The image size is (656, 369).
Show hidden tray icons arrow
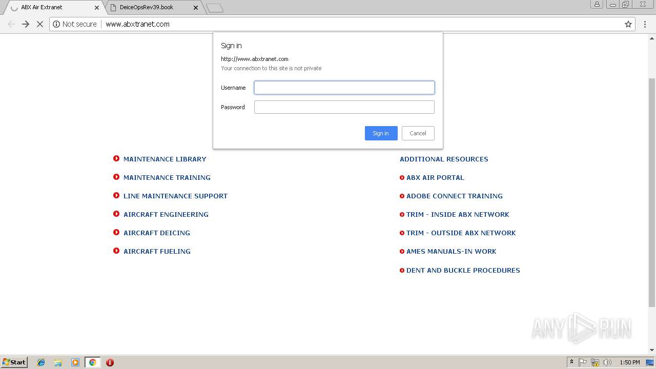pyautogui.click(x=571, y=362)
